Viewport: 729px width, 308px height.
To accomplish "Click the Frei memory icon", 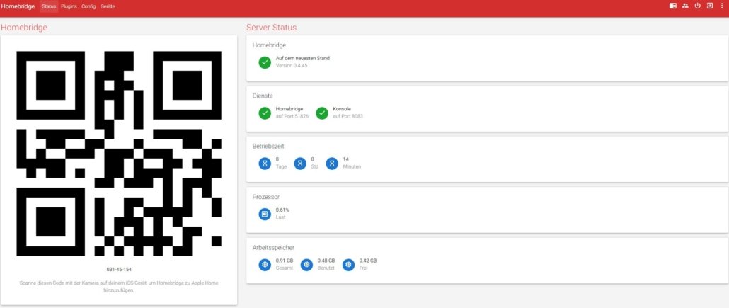I will [x=349, y=265].
